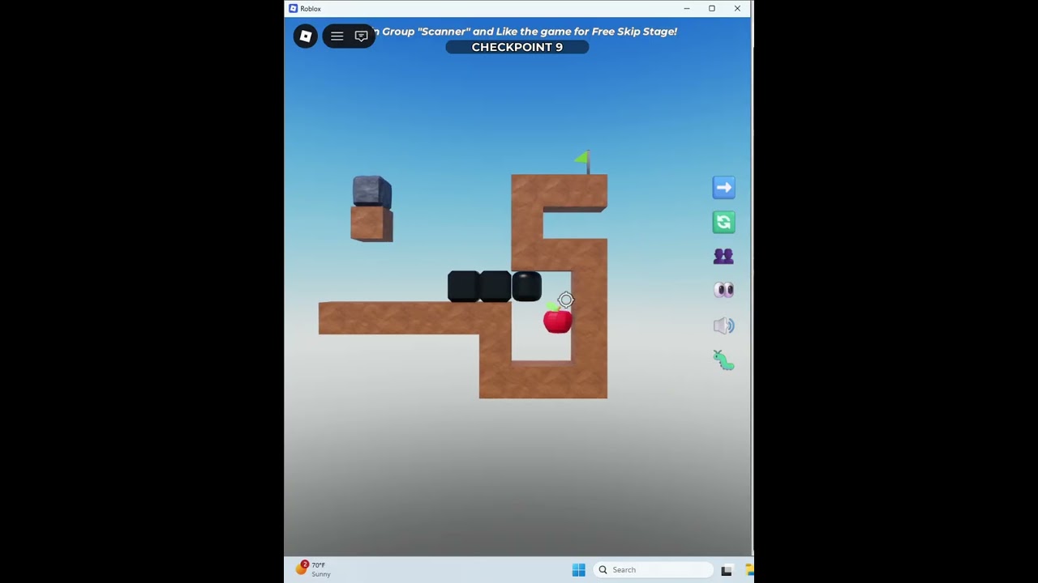
Task: Mute sound with the speaker icon
Action: 723,326
